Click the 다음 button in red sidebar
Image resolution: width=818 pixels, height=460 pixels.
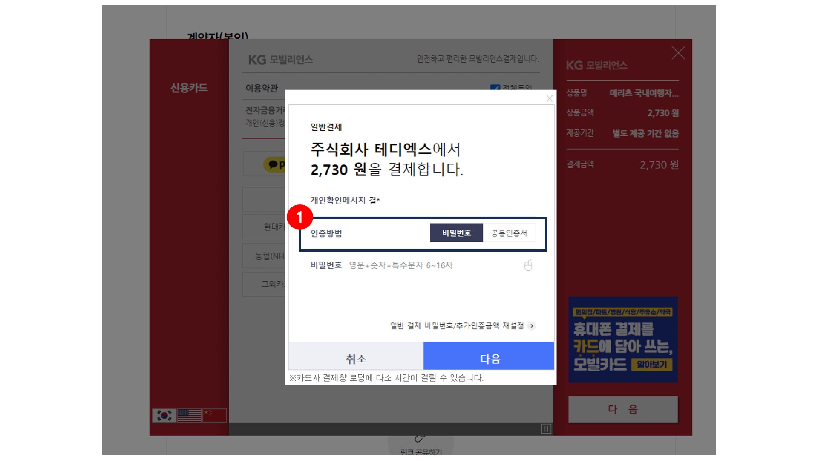(622, 409)
